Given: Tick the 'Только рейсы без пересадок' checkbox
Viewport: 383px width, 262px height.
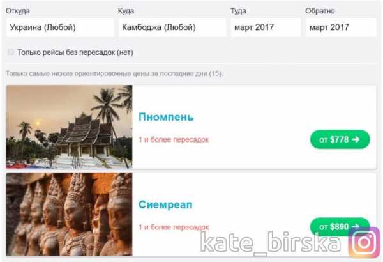Looking at the screenshot, I should click(10, 52).
